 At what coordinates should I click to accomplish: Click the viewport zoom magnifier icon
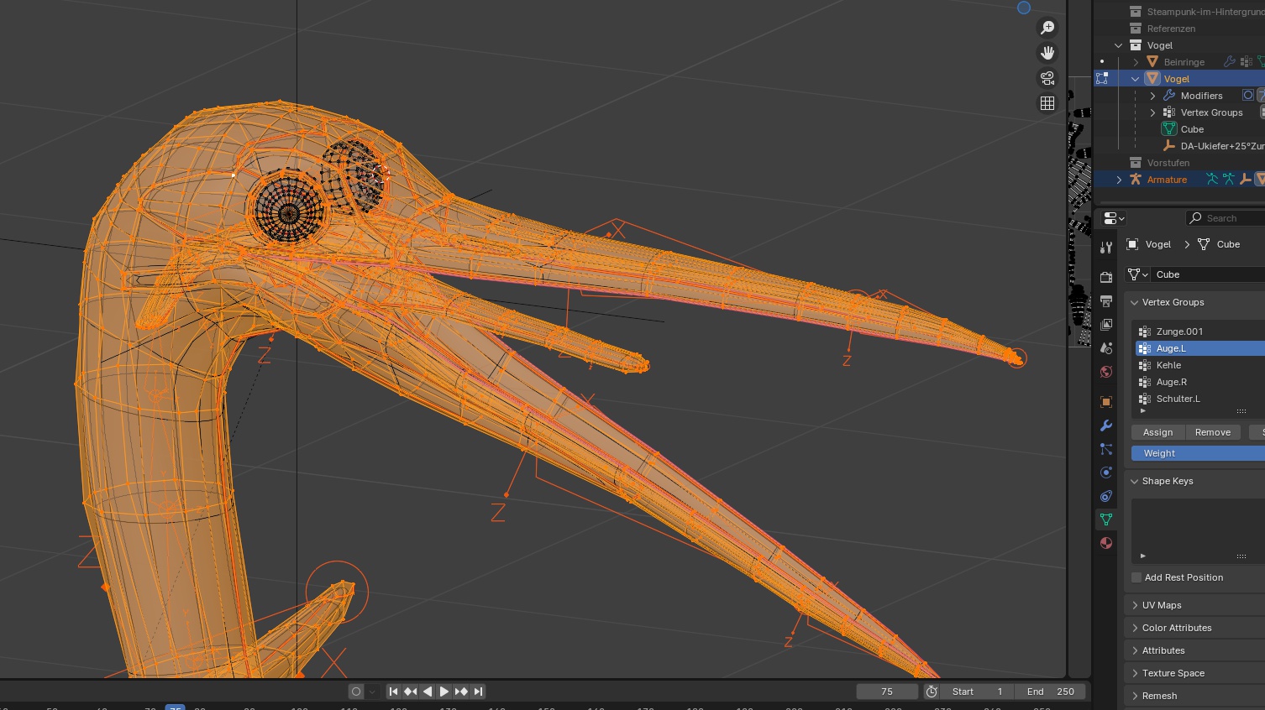coord(1047,28)
